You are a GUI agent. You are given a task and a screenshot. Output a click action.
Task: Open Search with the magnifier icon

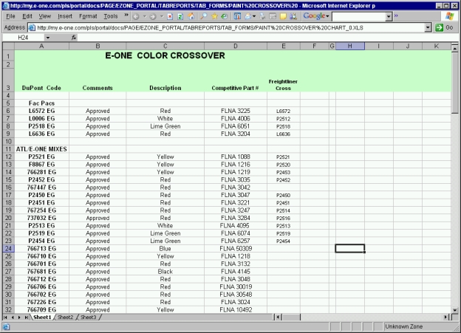coord(203,16)
